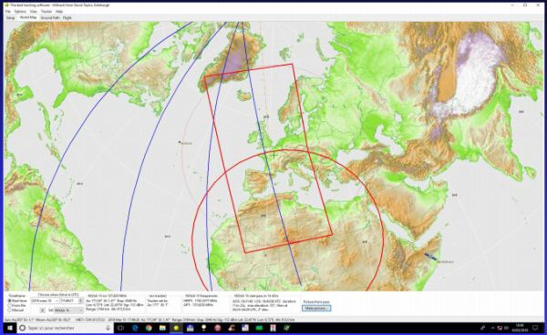This screenshot has width=547, height=335.
Task: Open the notification center icon
Action: (535, 328)
